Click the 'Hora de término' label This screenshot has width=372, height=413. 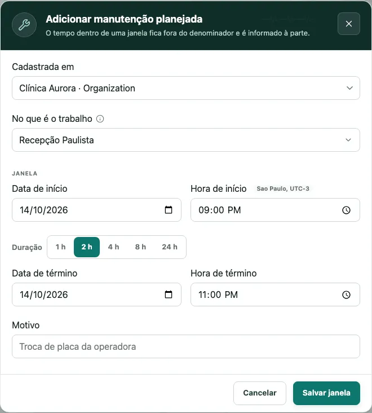pos(224,273)
